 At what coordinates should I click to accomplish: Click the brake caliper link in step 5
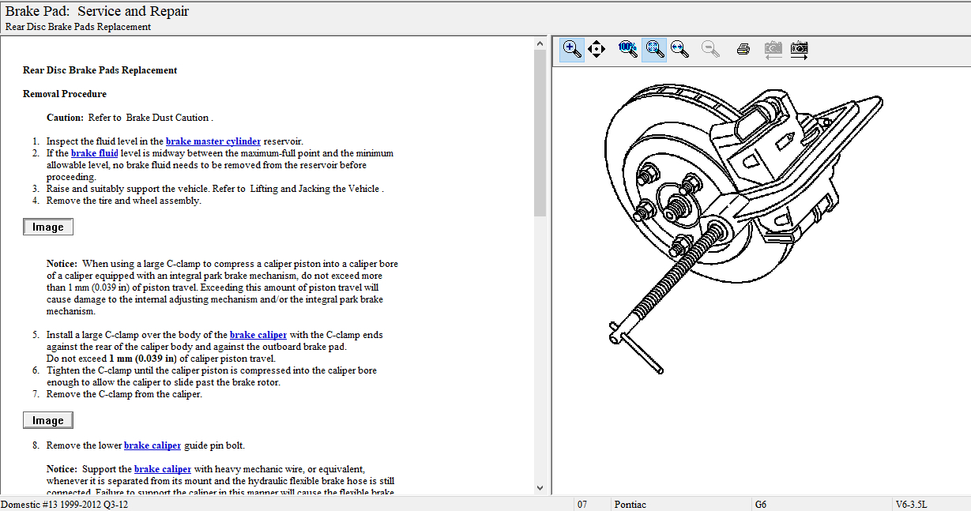258,335
